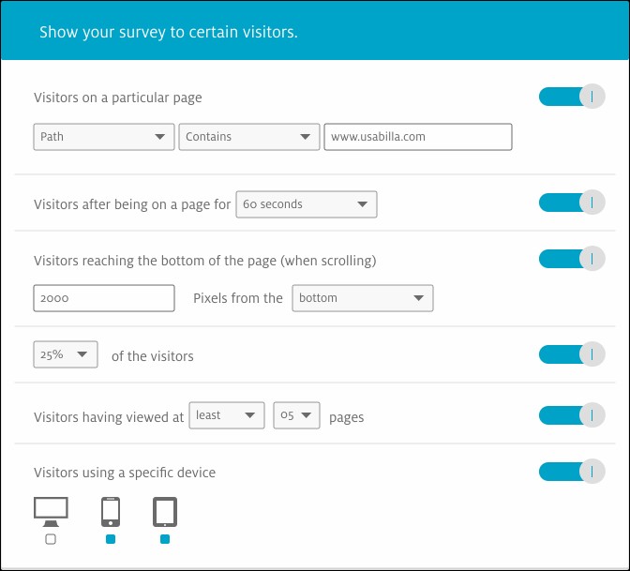Expand the Contains condition dropdown
630x571 pixels.
click(248, 137)
